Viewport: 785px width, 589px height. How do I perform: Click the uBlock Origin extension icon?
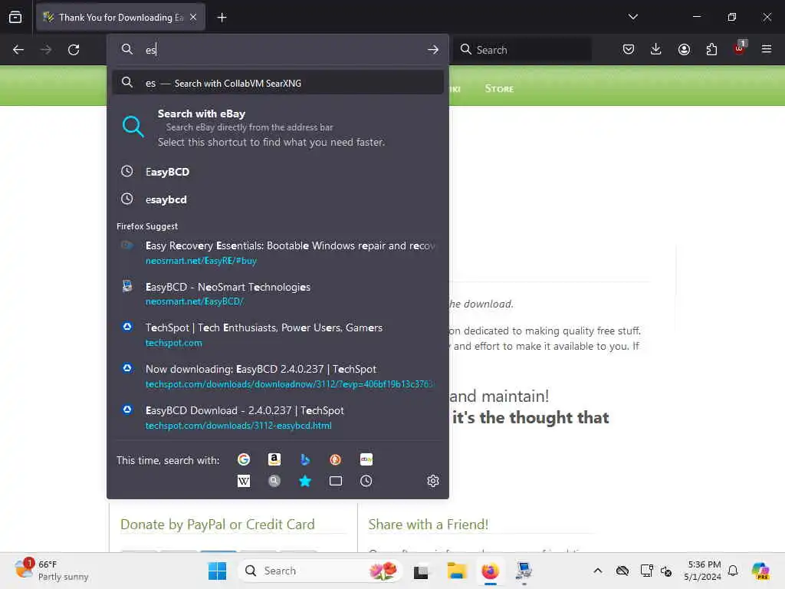point(740,48)
